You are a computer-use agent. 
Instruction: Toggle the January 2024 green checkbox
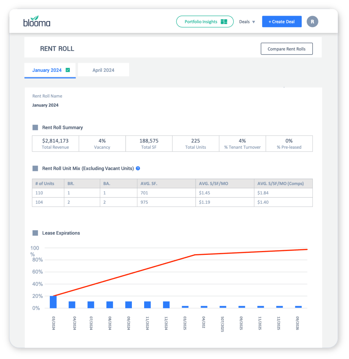click(x=68, y=70)
